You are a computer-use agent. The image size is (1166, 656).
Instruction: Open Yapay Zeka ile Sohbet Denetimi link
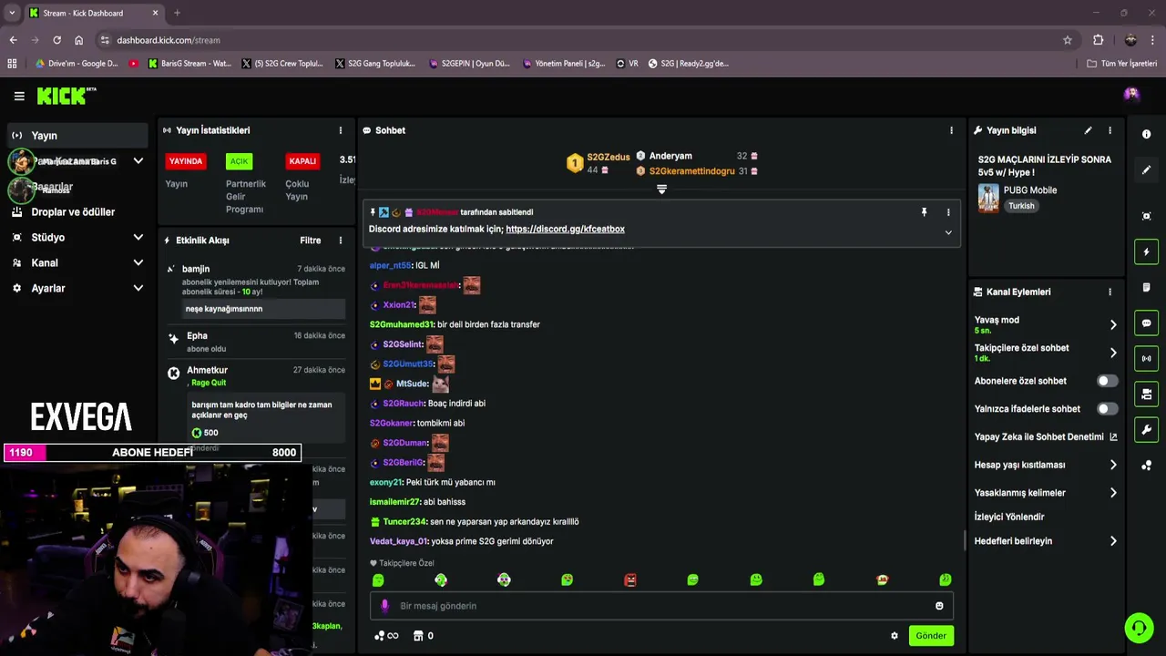click(1046, 437)
